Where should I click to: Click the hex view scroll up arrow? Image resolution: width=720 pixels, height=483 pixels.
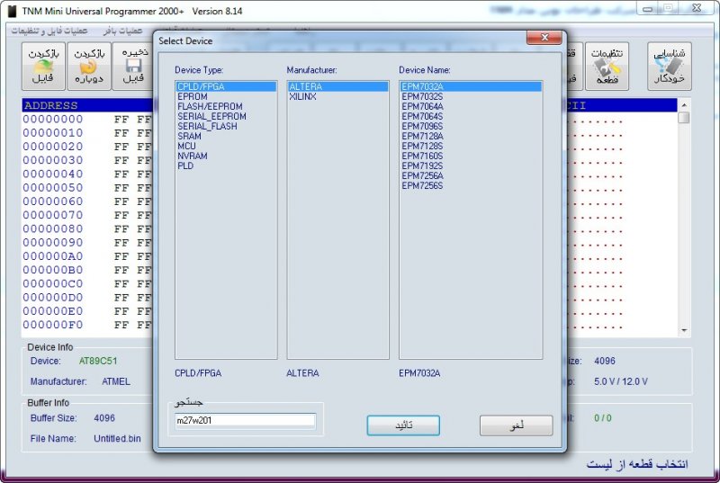pos(684,105)
